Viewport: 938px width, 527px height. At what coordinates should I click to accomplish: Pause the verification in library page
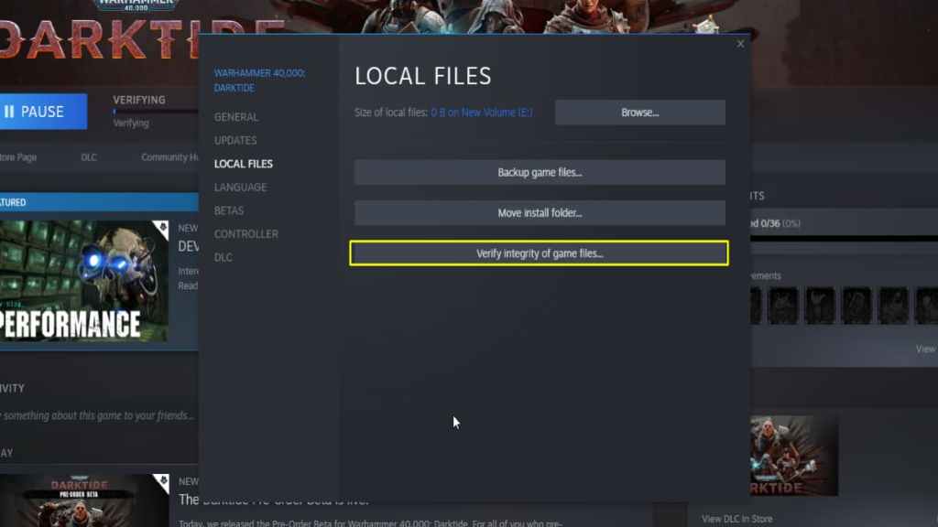[43, 111]
